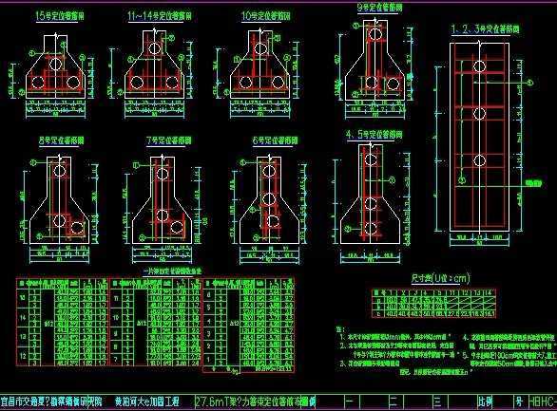Click the drawing title starting with "8号"
The height and width of the screenshot is (411, 557).
point(62,140)
